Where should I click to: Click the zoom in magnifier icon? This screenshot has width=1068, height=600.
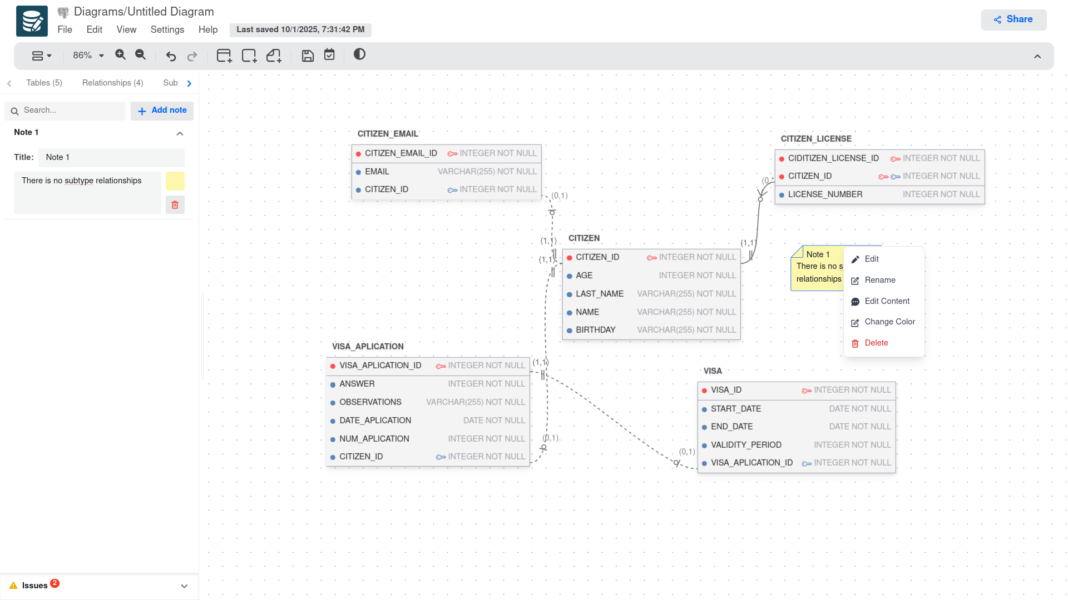tap(120, 54)
